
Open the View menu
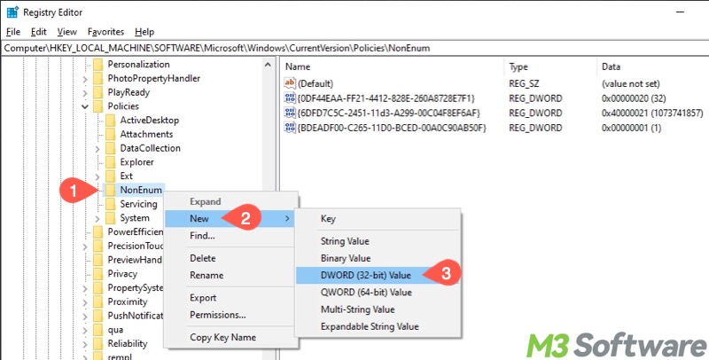67,32
